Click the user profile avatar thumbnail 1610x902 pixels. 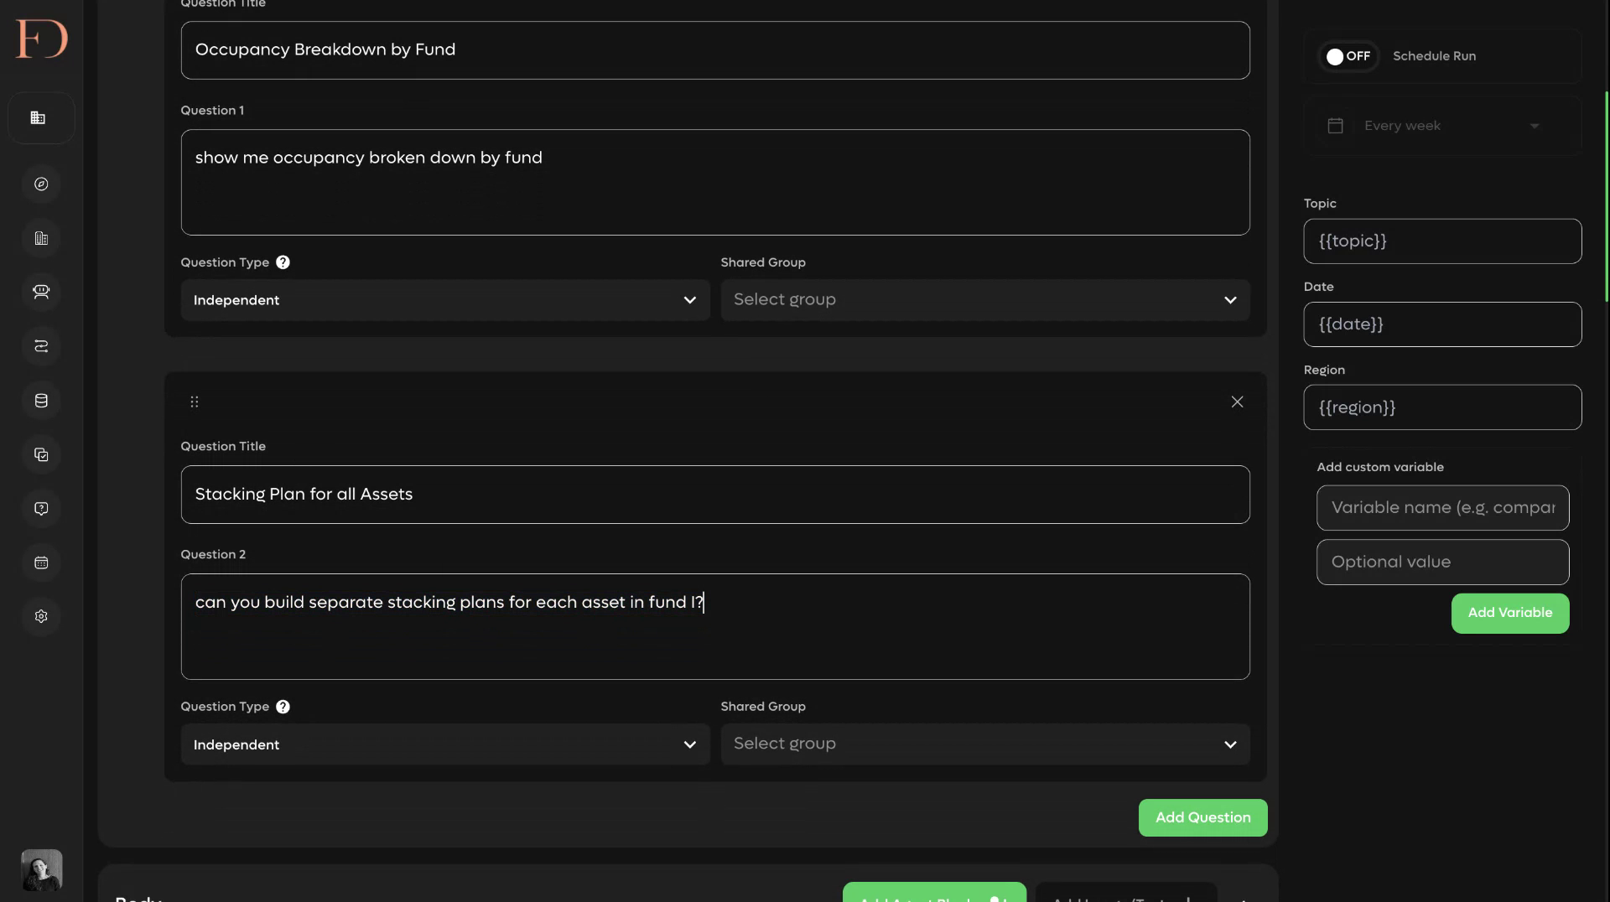41,870
